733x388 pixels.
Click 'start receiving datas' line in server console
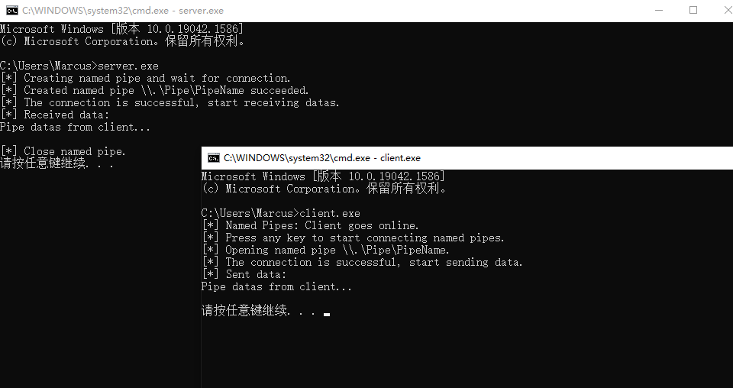coord(170,102)
